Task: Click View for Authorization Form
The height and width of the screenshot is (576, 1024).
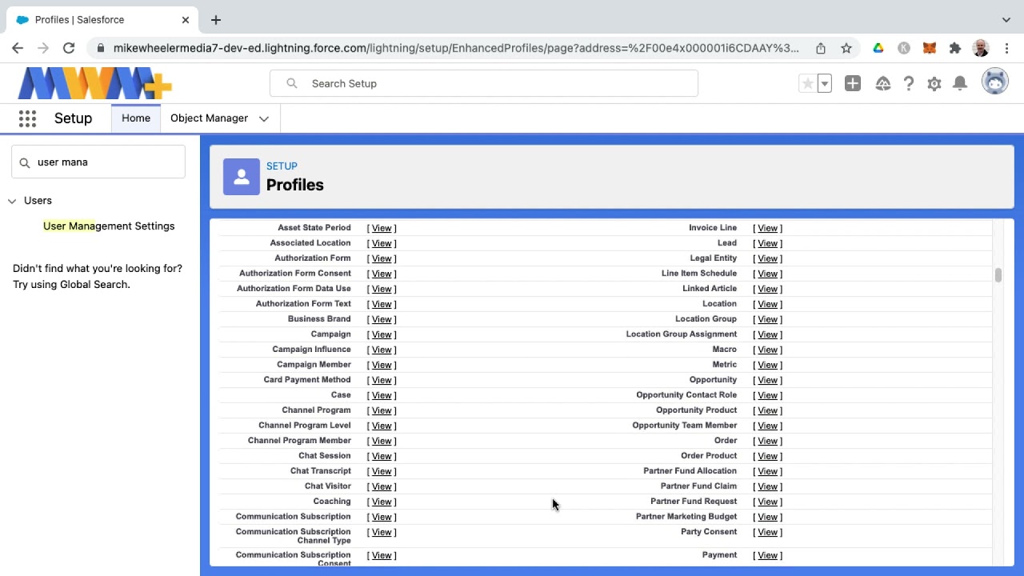Action: tap(382, 258)
